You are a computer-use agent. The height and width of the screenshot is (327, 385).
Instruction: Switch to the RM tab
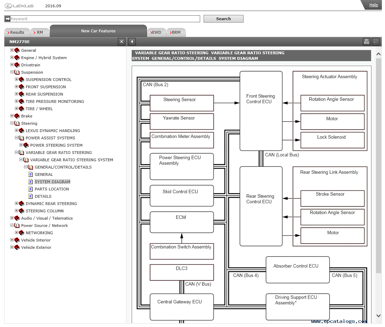pyautogui.click(x=39, y=32)
